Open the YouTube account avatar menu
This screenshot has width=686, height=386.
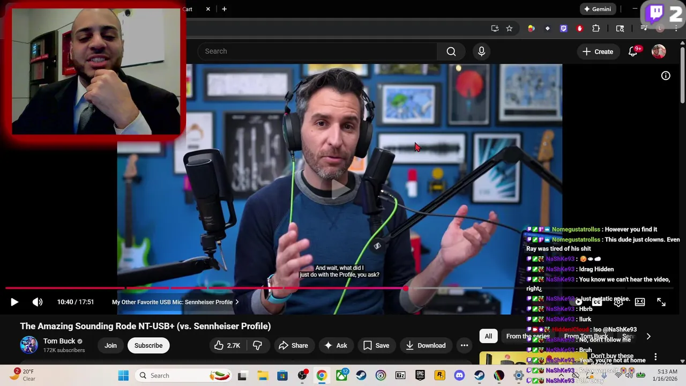point(659,51)
